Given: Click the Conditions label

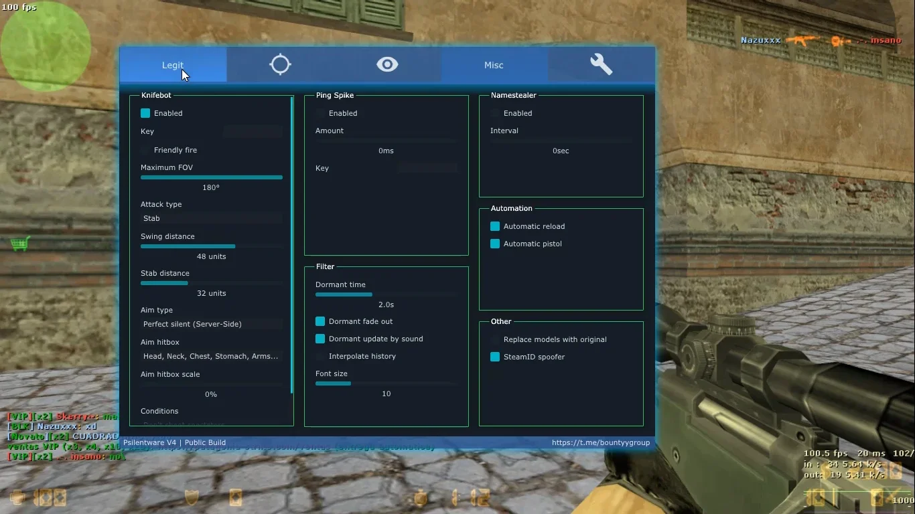Looking at the screenshot, I should [x=159, y=411].
